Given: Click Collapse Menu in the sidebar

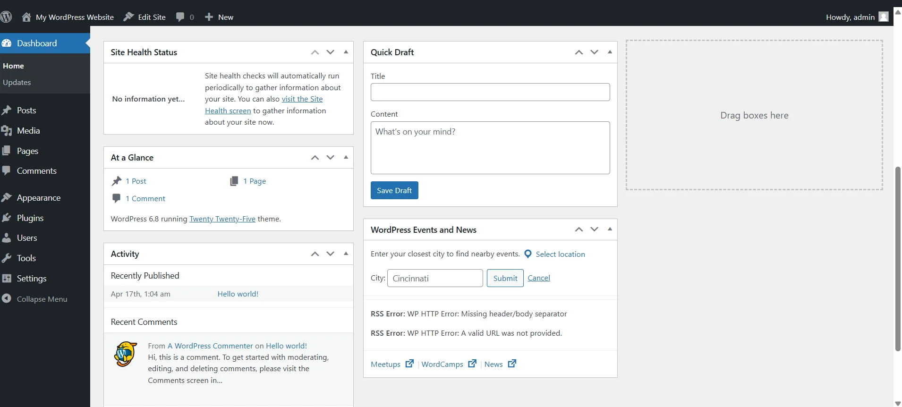Looking at the screenshot, I should click(x=45, y=299).
